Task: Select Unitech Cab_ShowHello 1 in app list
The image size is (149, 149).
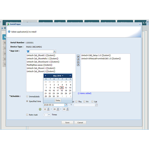Action: 43,59
